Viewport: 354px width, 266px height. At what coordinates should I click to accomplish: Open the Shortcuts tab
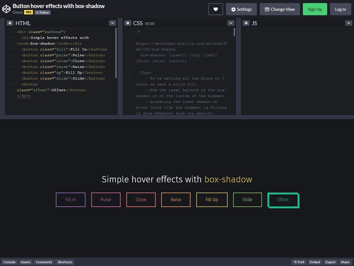65,262
